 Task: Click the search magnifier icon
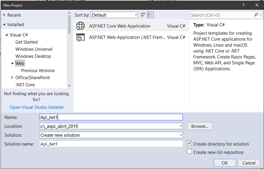[256, 15]
